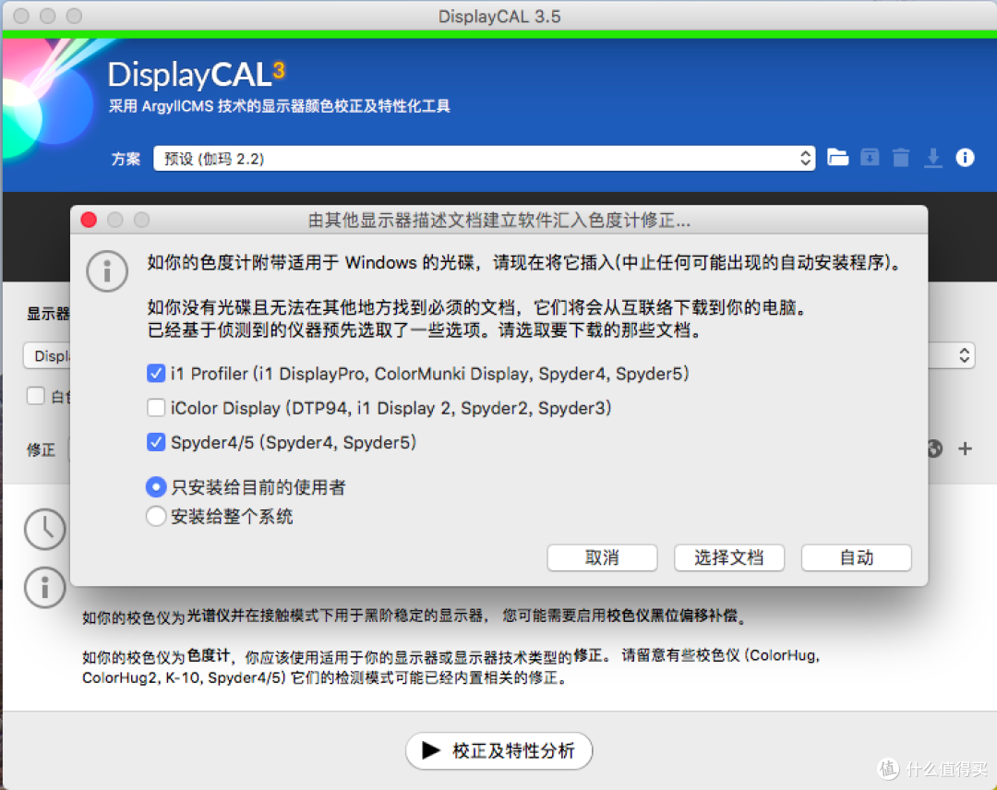The height and width of the screenshot is (790, 997).
Task: Click the save settings icon
Action: (870, 157)
